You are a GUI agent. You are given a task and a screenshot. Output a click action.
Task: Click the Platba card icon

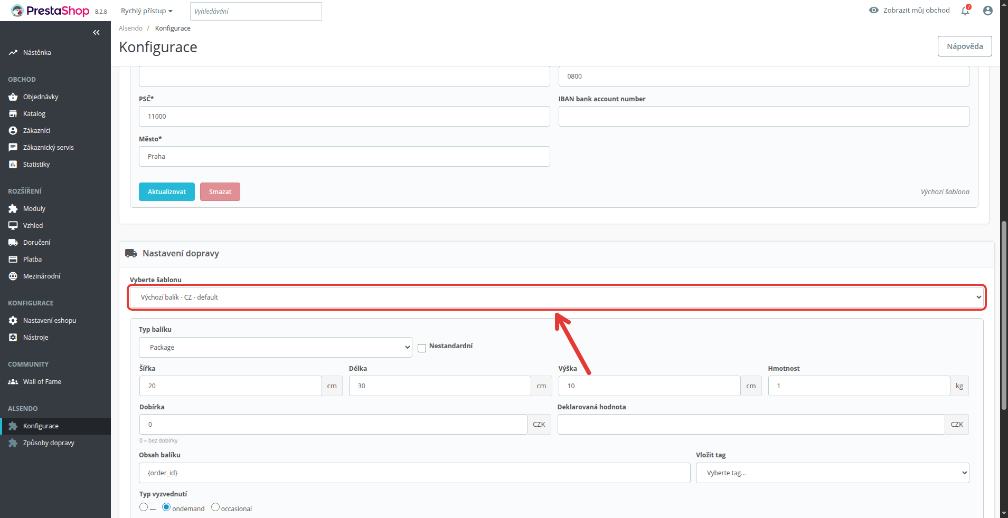[x=13, y=260]
